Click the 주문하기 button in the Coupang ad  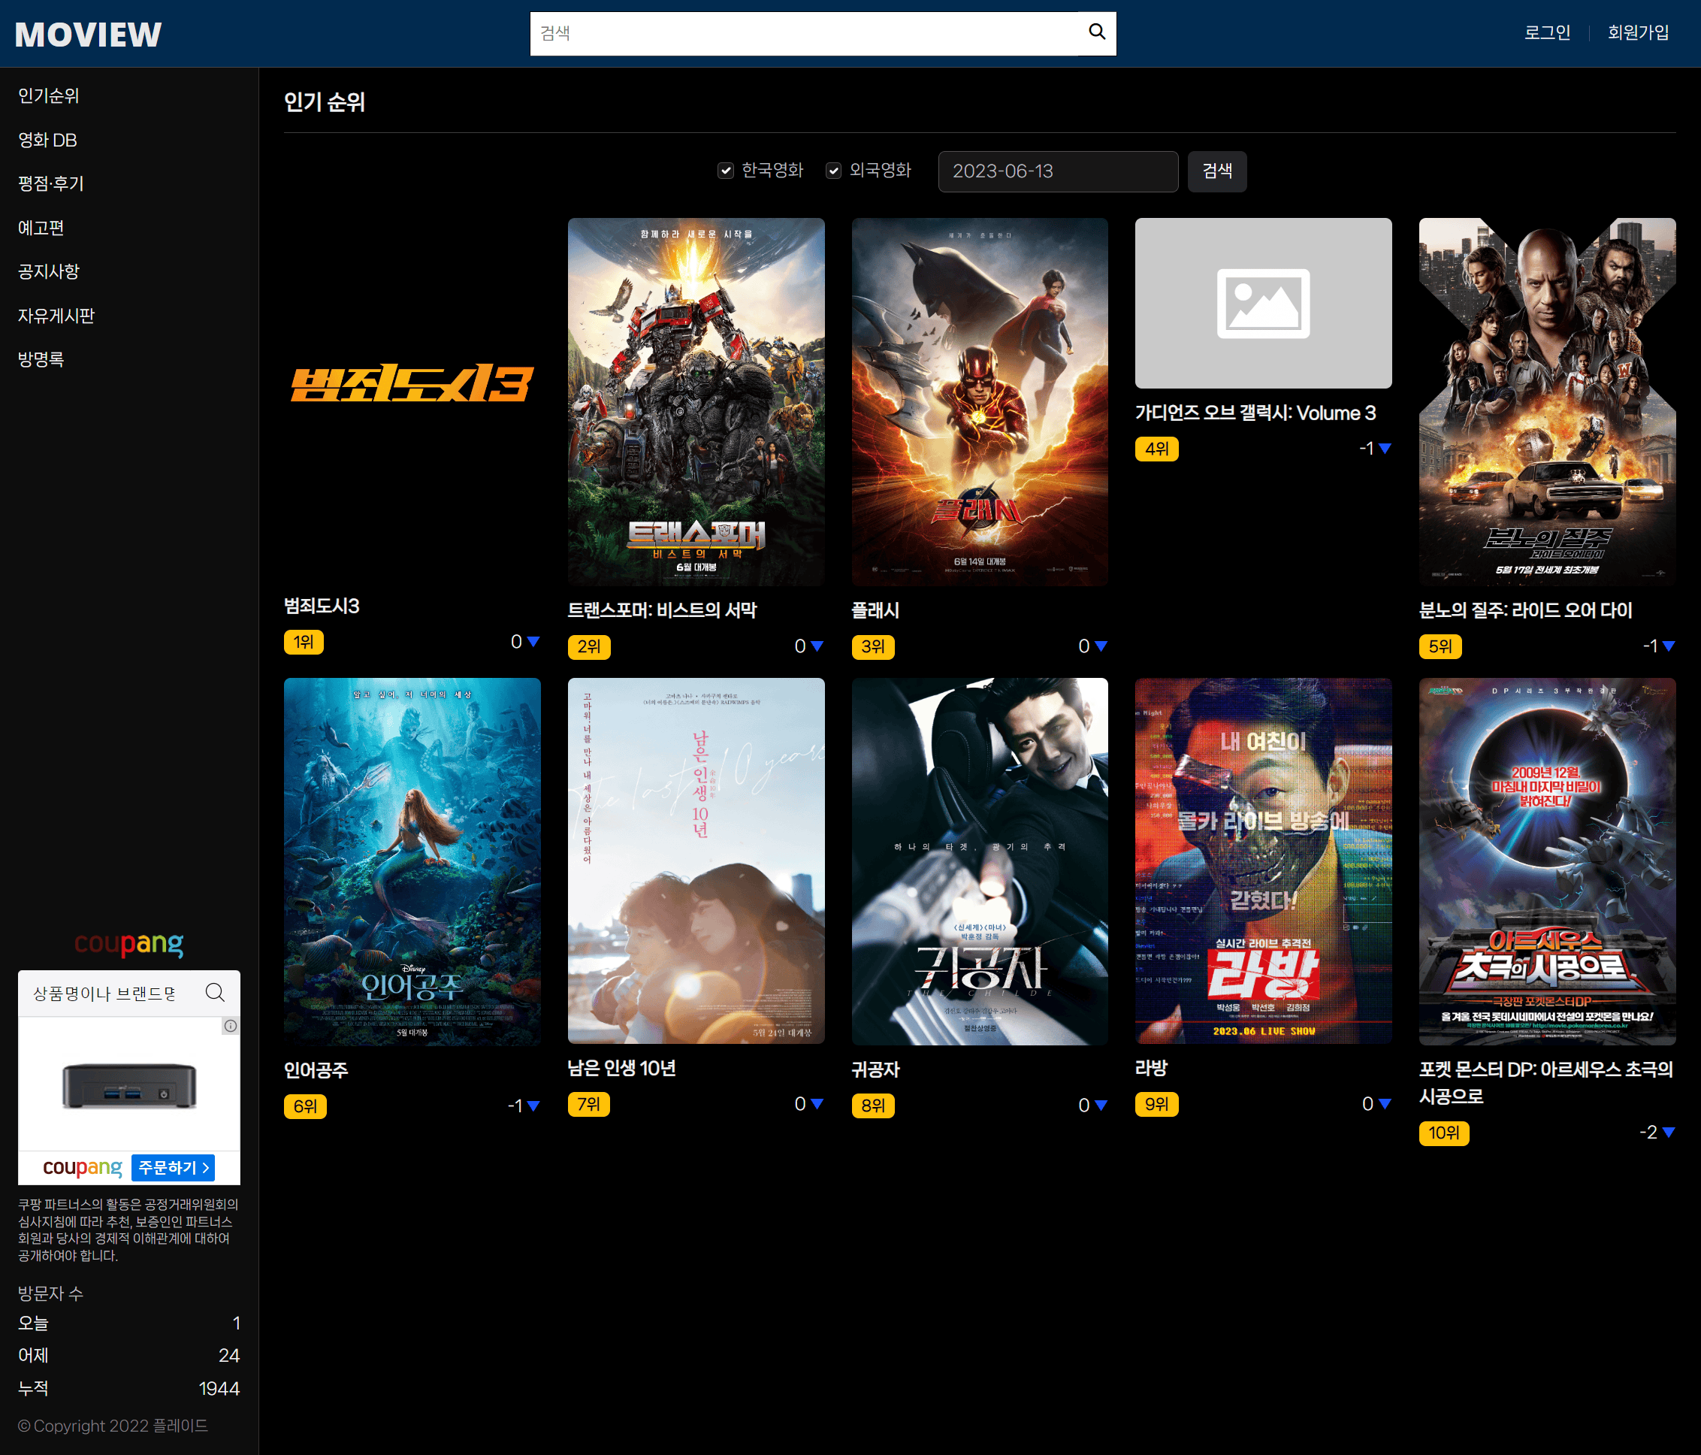[x=174, y=1168]
